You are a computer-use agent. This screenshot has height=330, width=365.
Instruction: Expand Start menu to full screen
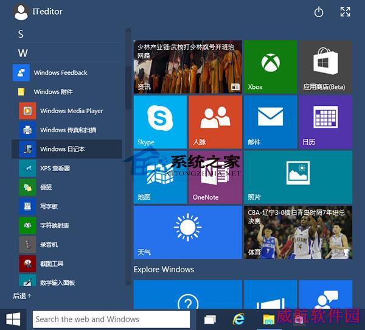tap(345, 12)
